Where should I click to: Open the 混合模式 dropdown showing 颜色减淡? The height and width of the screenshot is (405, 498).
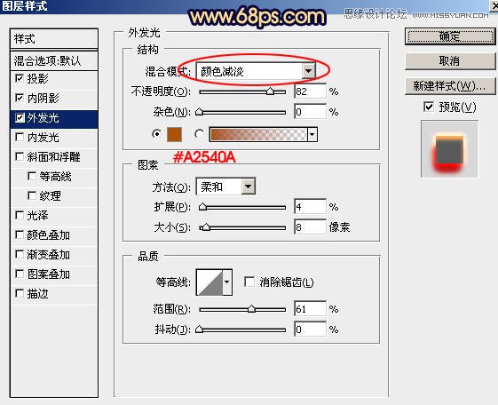click(x=256, y=71)
